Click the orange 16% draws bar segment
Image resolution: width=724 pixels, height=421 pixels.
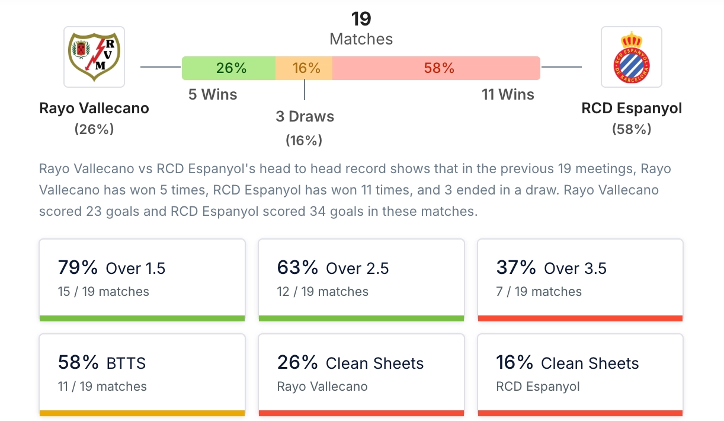pos(305,68)
